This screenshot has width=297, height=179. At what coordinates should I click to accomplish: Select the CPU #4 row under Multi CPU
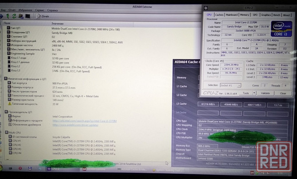coord(62,153)
